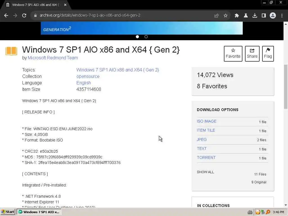Click the taskbar clock 3:46 PM
The image size is (288, 216).
point(278,212)
